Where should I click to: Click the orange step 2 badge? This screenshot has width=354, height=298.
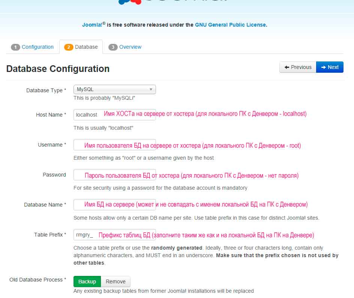pos(69,47)
